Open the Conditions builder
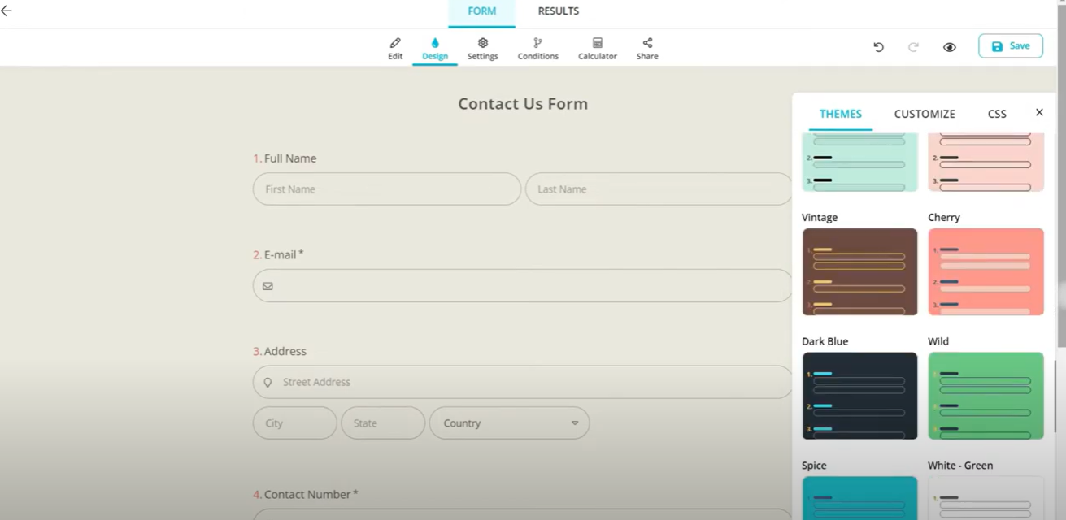 tap(537, 47)
